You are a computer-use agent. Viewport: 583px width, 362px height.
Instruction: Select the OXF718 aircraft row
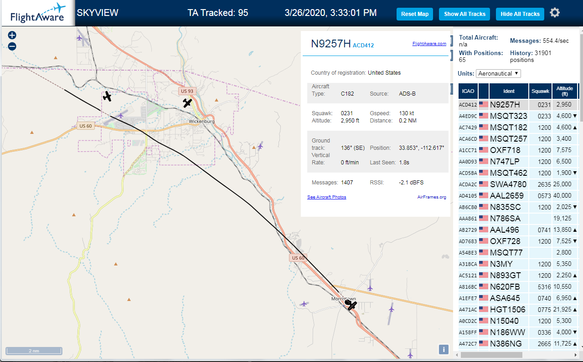point(518,150)
